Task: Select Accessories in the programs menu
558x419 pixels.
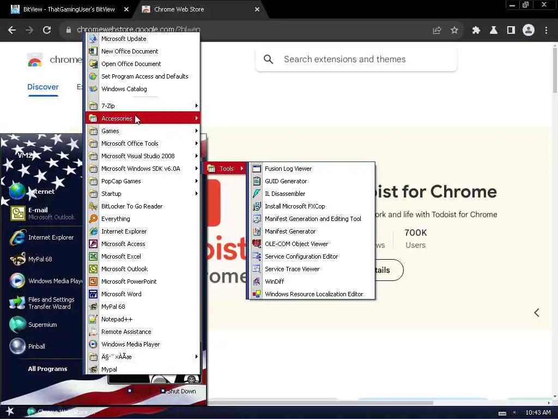Action: tap(143, 118)
